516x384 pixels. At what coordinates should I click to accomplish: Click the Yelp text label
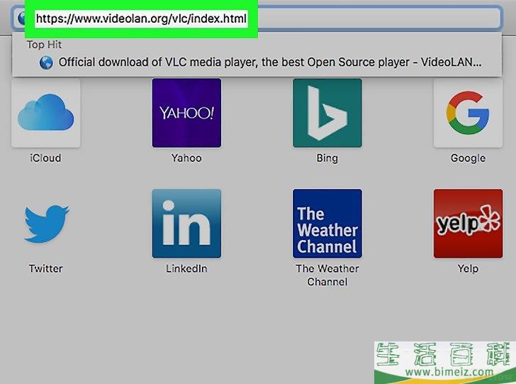click(468, 269)
